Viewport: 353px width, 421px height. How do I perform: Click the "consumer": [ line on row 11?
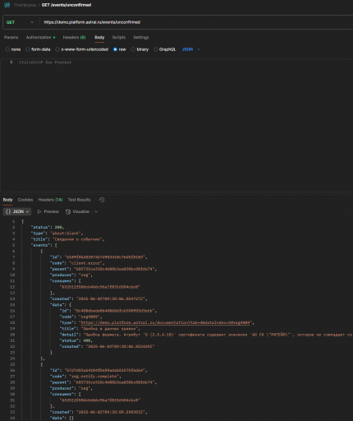pyautogui.click(x=66, y=281)
